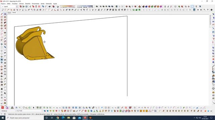Open Google Chrome from the taskbar

pos(57,118)
